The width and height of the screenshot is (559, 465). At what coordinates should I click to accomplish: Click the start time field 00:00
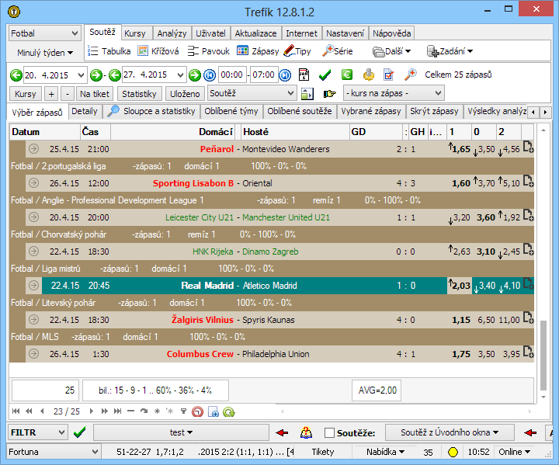pos(232,75)
